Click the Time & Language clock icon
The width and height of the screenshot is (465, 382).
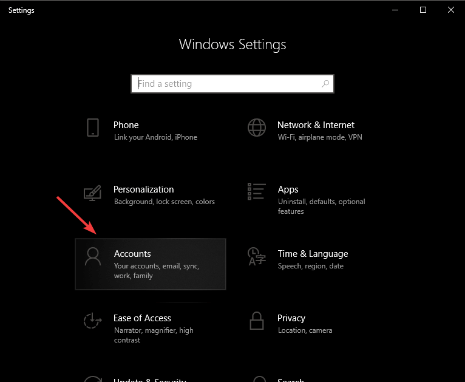[257, 256]
